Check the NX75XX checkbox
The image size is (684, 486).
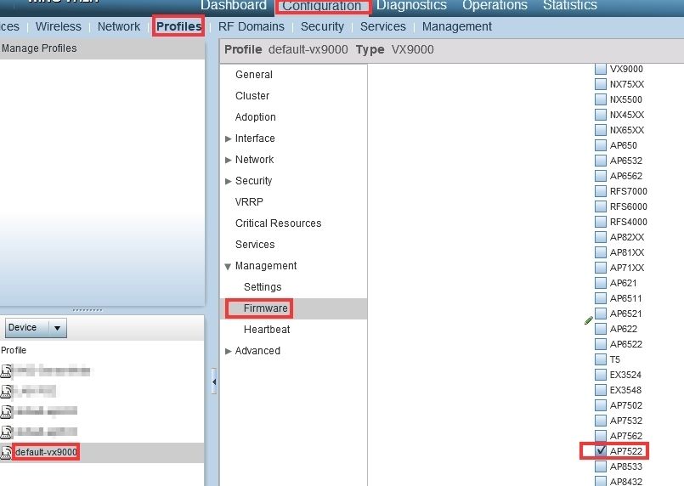point(601,84)
